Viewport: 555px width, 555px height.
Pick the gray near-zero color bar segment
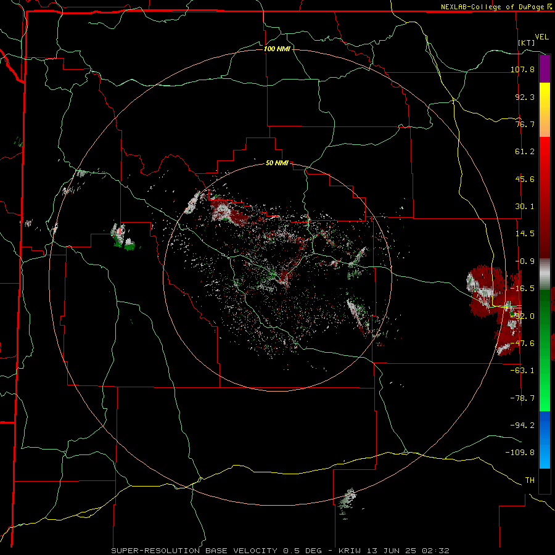pos(545,274)
